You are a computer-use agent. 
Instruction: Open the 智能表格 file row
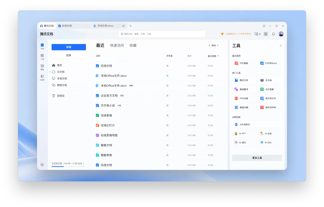point(158,155)
